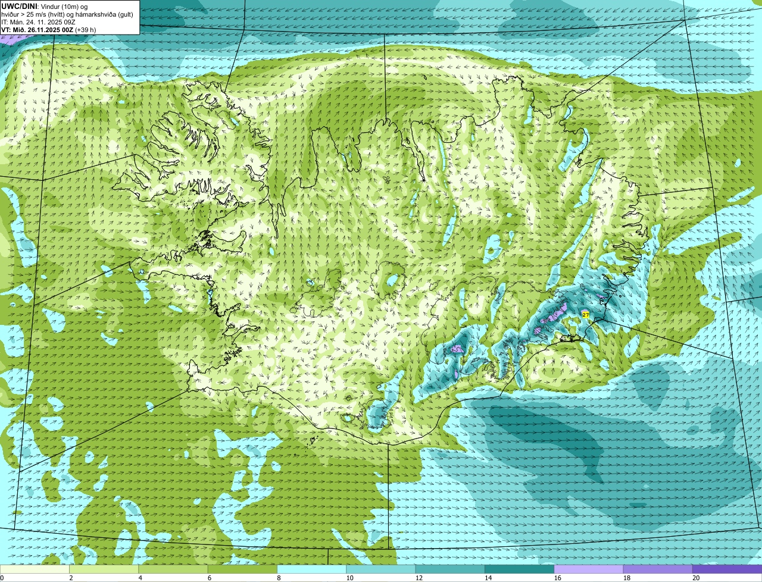Select the dark teal 14–16 m/s swatch
Screen dimensions: 762x582
pyautogui.click(x=519, y=569)
